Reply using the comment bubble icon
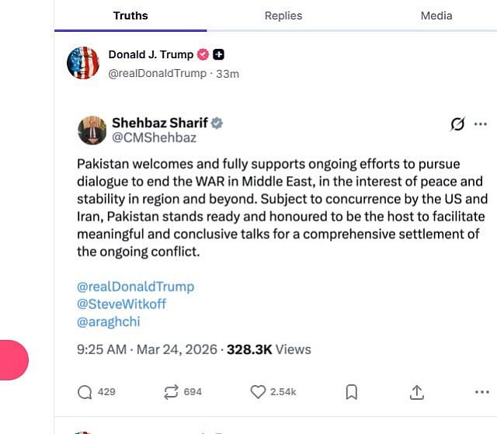Viewport: 497px width, 434px height. point(85,392)
